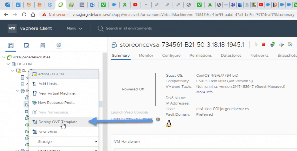
Task: Click the vm logo in header
Action: 12,29
